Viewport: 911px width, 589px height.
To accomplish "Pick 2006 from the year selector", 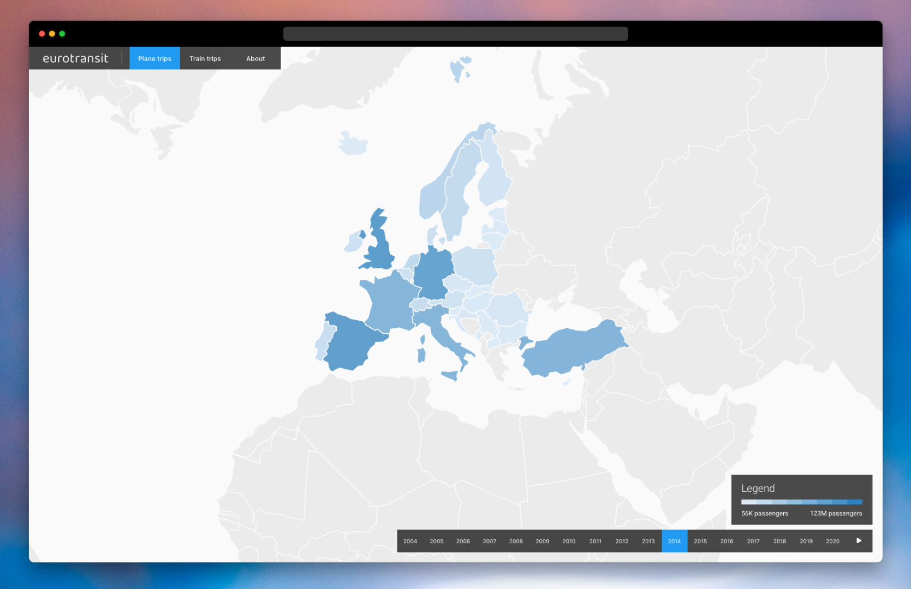I will [x=463, y=541].
